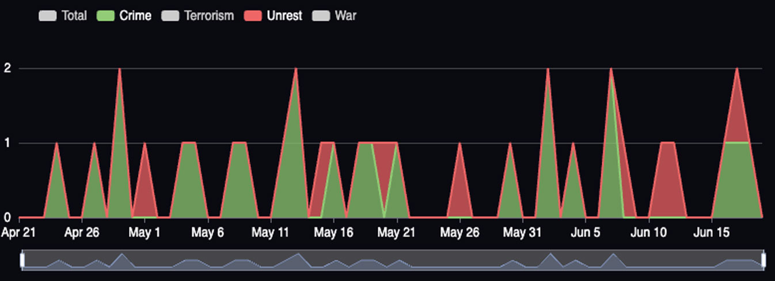Click the Apr 21 x-axis date label
Screen dimensions: 775x281
(x=19, y=233)
